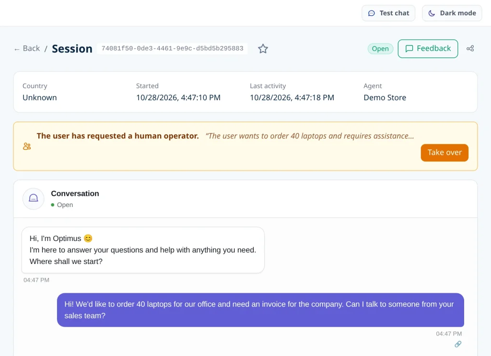The width and height of the screenshot is (491, 356).
Task: Click the Last activity label
Action: (x=268, y=86)
